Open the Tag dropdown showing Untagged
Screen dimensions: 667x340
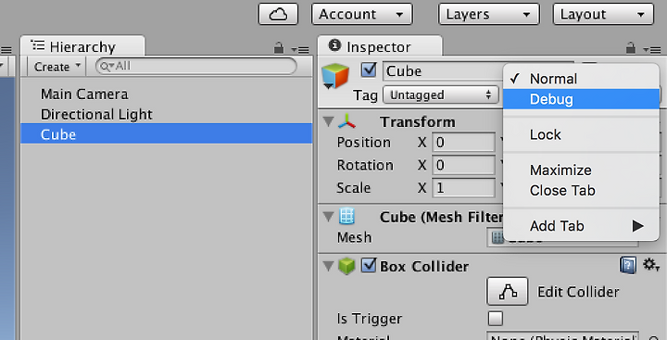coord(440,94)
